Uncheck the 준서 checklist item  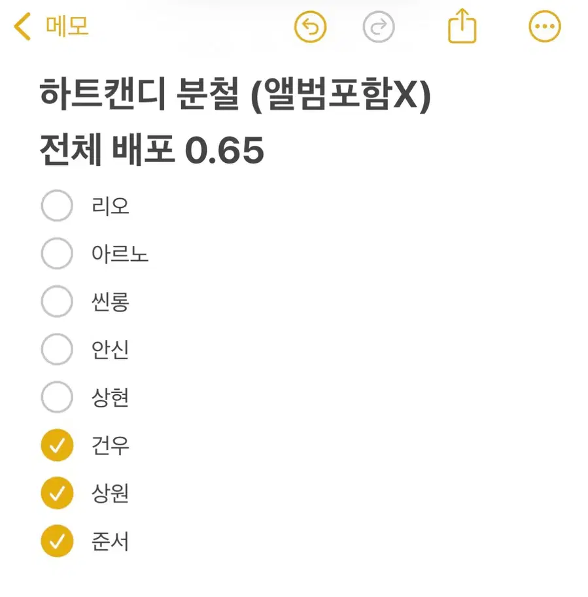tap(57, 541)
